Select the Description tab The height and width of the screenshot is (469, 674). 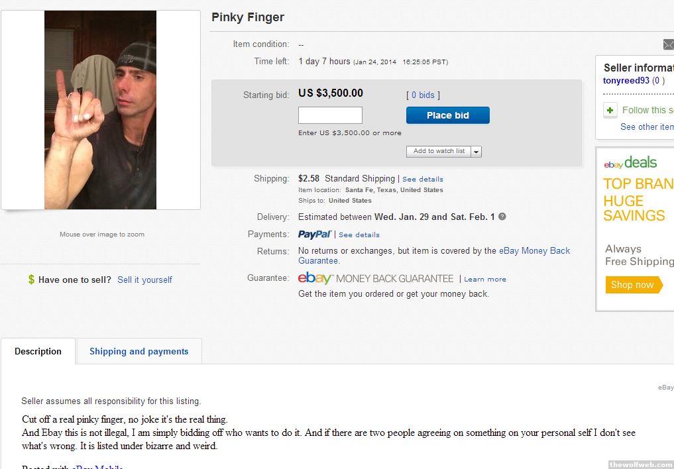coord(38,351)
